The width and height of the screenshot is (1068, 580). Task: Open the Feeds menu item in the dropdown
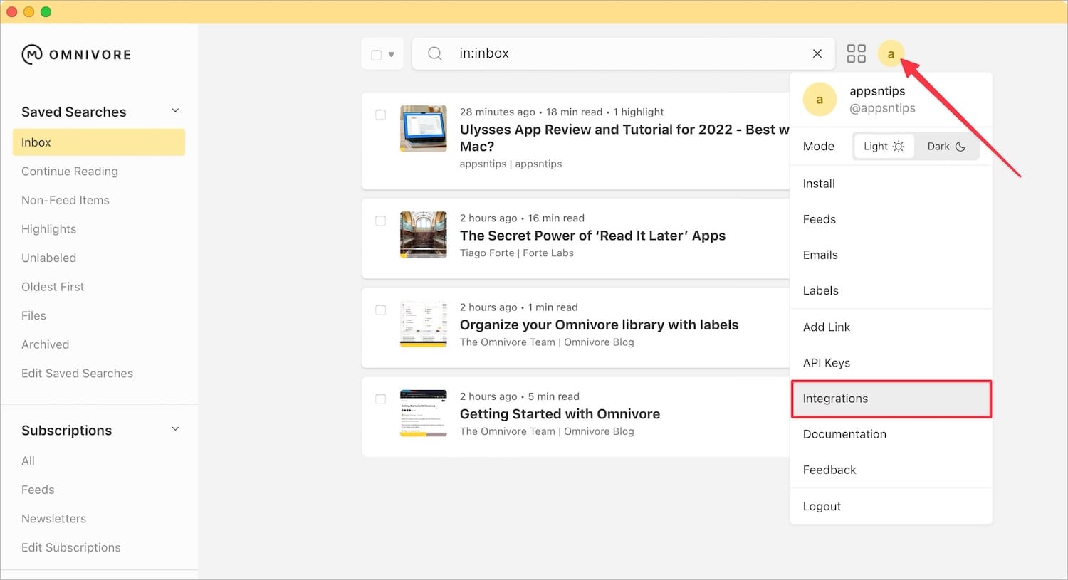tap(891, 219)
